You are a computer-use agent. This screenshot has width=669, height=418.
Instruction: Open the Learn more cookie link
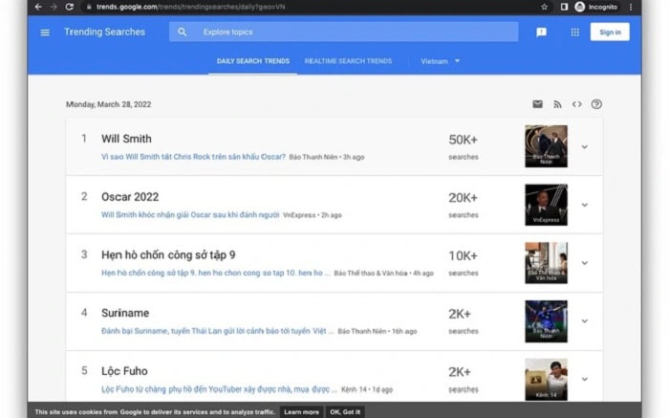pyautogui.click(x=301, y=411)
